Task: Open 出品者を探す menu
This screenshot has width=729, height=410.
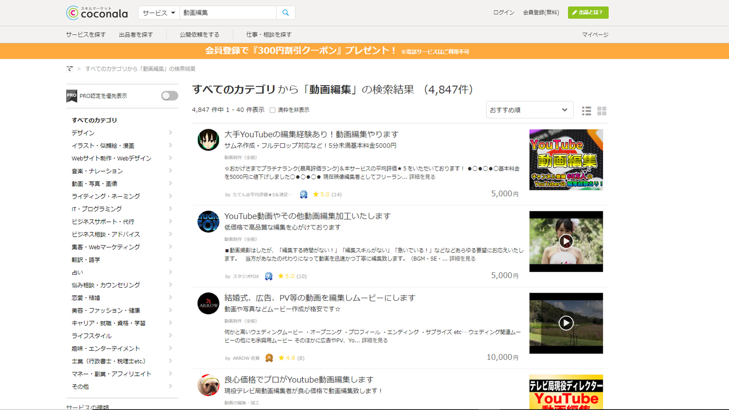Action: click(136, 35)
